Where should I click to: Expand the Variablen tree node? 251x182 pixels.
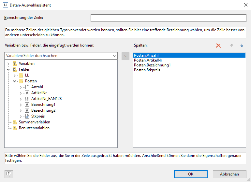pos(8,63)
